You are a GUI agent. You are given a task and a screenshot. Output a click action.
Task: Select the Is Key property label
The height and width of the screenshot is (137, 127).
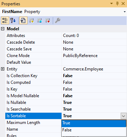point(12,89)
